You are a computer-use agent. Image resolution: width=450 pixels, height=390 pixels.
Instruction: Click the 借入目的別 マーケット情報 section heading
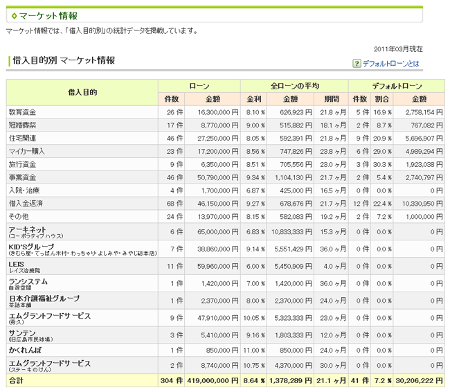[x=64, y=60]
